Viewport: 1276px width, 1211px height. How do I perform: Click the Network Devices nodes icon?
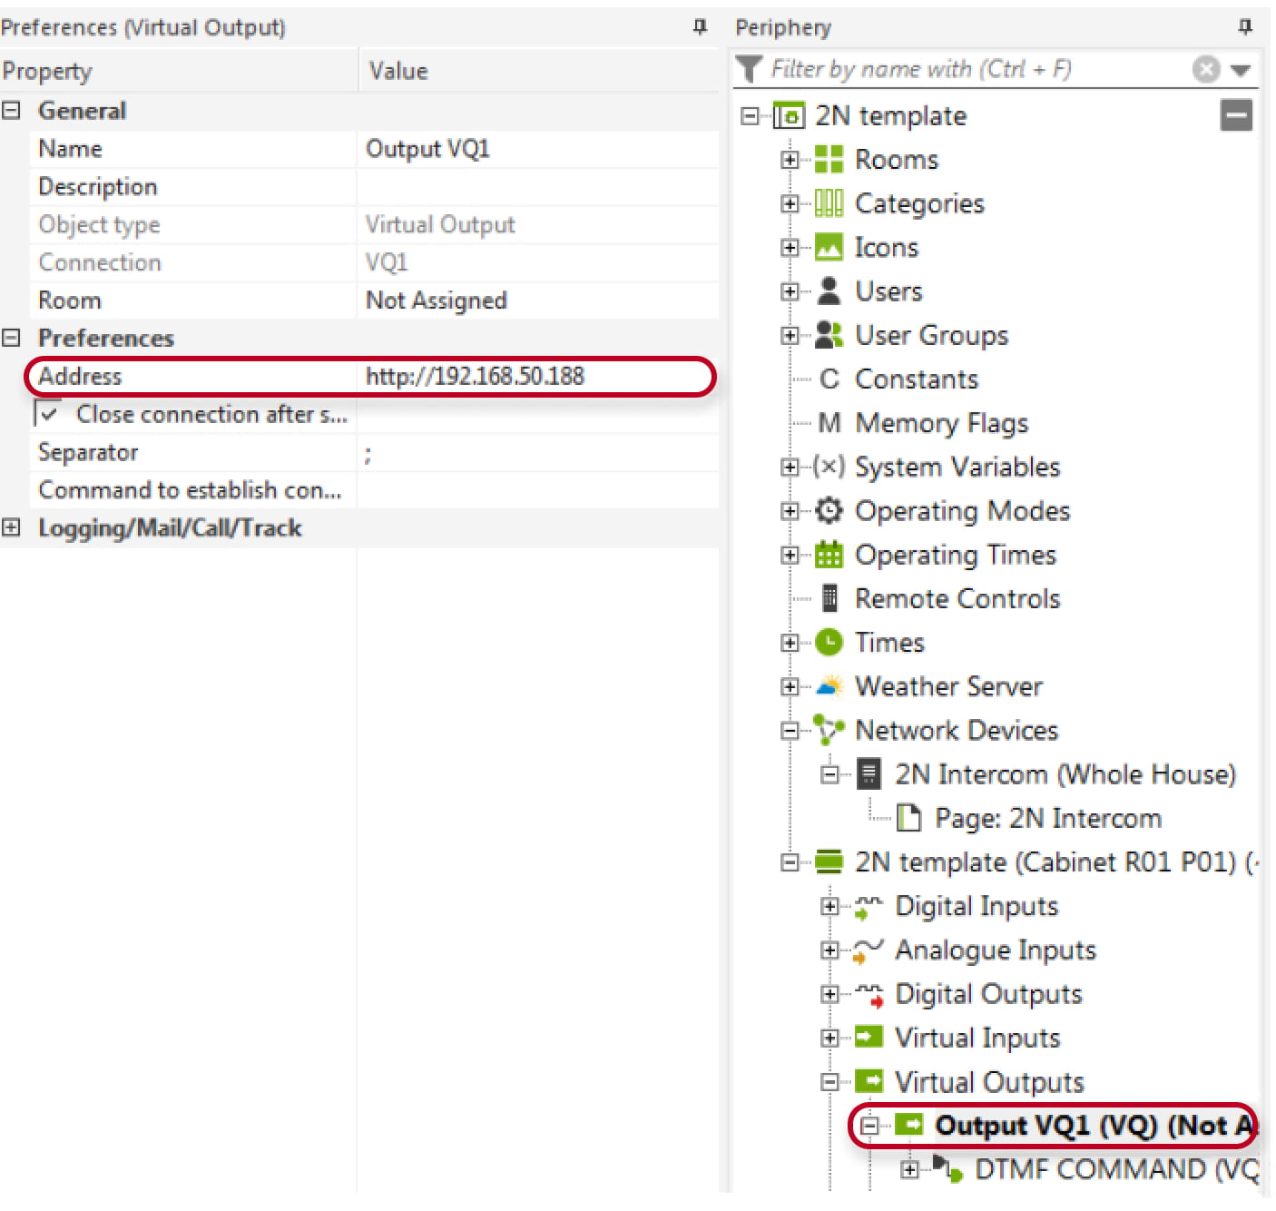point(828,730)
